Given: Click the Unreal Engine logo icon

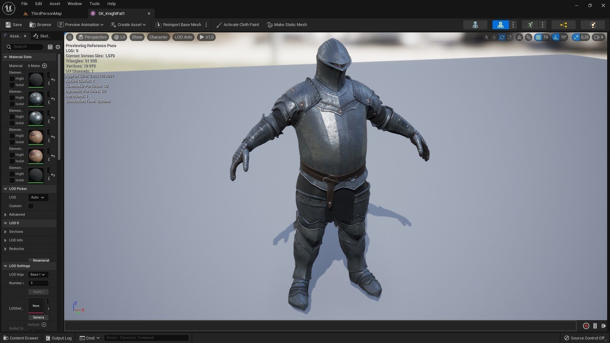Looking at the screenshot, I should pyautogui.click(x=9, y=8).
